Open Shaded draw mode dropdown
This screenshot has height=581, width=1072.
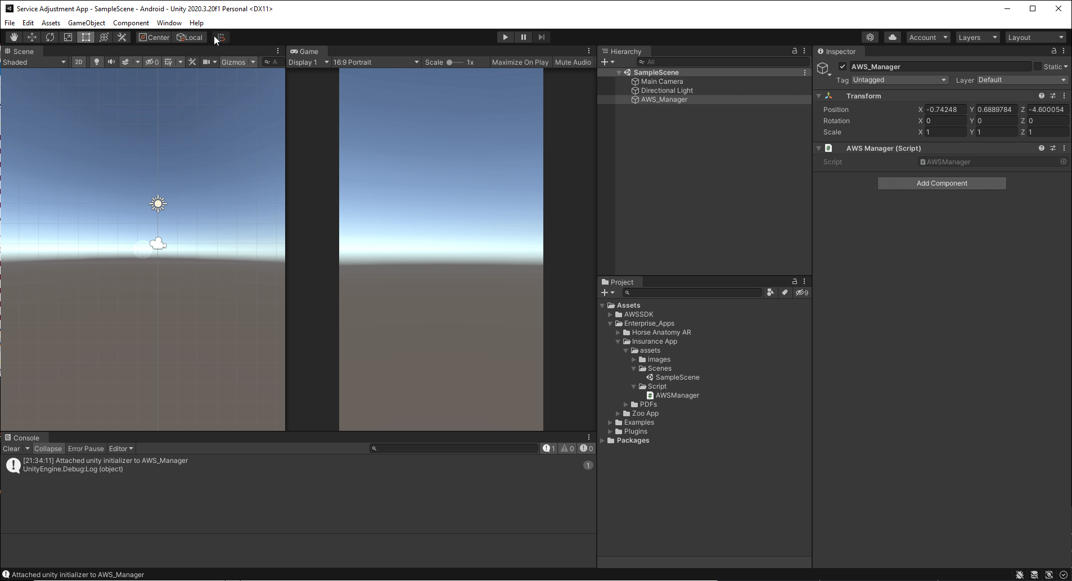click(34, 62)
